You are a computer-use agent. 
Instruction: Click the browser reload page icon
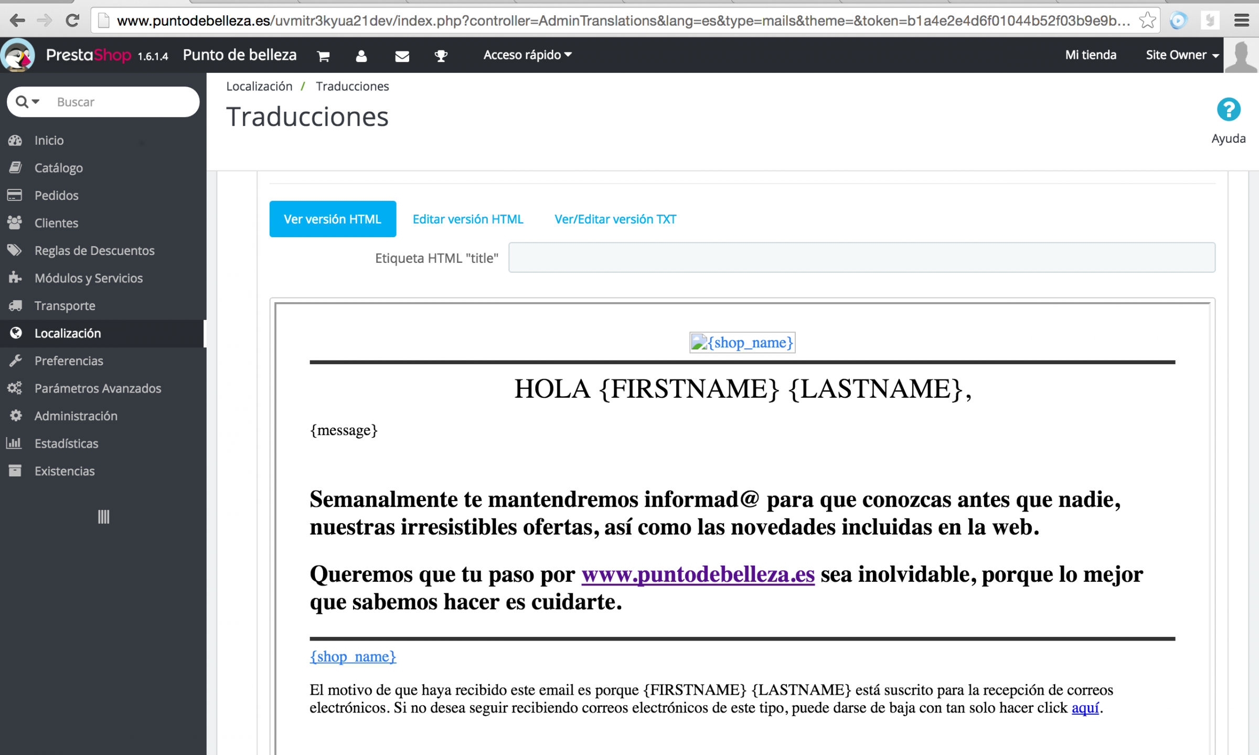coord(72,20)
